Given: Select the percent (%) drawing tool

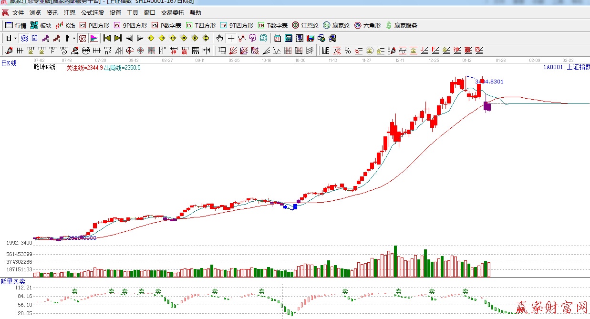Looking at the screenshot, I should [x=348, y=51].
